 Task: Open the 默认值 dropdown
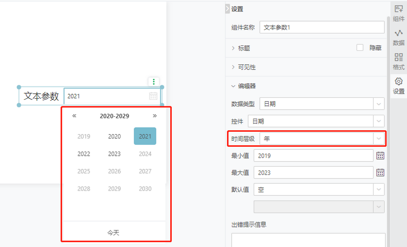(x=319, y=190)
